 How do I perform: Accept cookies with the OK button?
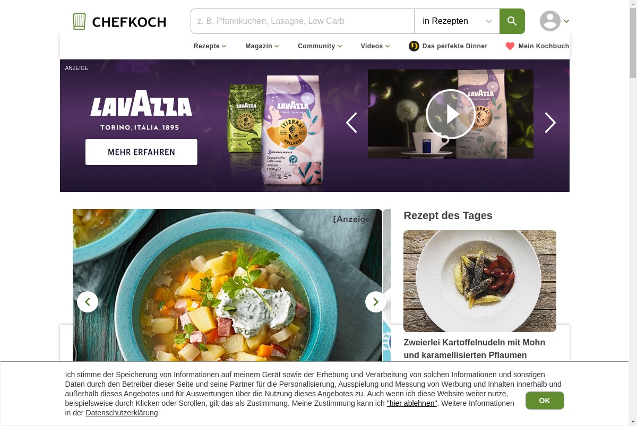(545, 401)
